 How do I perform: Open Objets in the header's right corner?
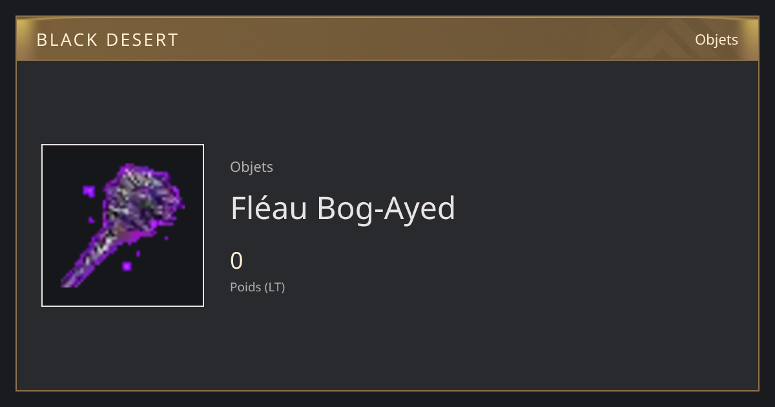click(716, 40)
